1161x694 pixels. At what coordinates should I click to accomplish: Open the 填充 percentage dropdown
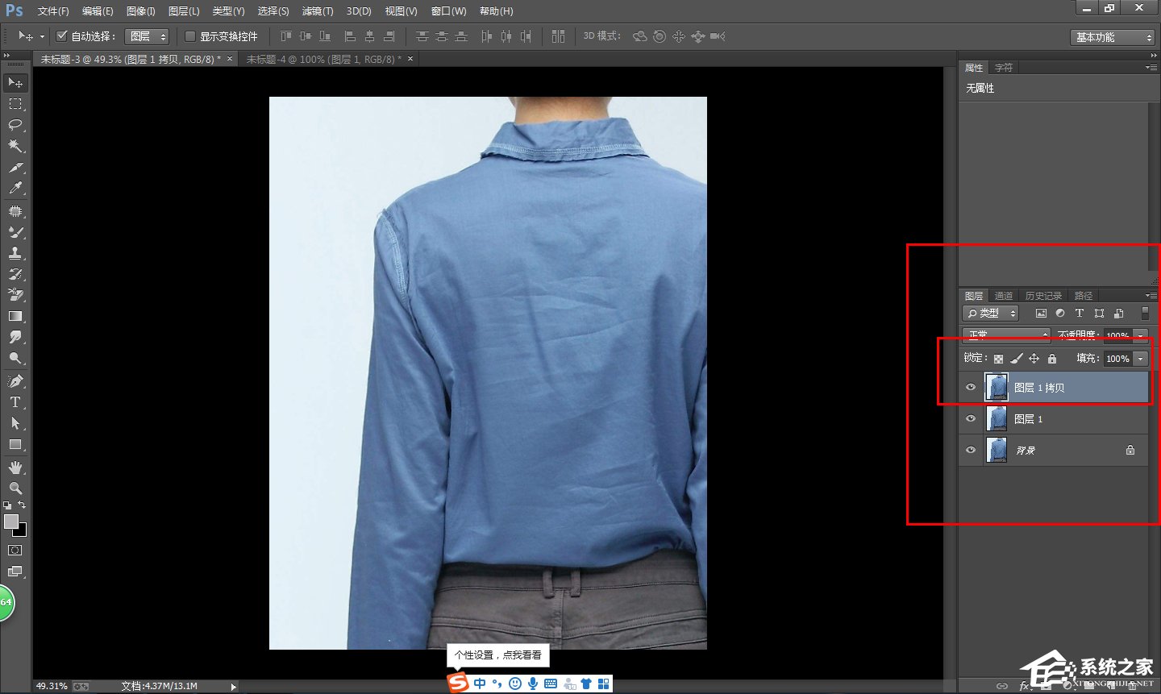pyautogui.click(x=1139, y=359)
